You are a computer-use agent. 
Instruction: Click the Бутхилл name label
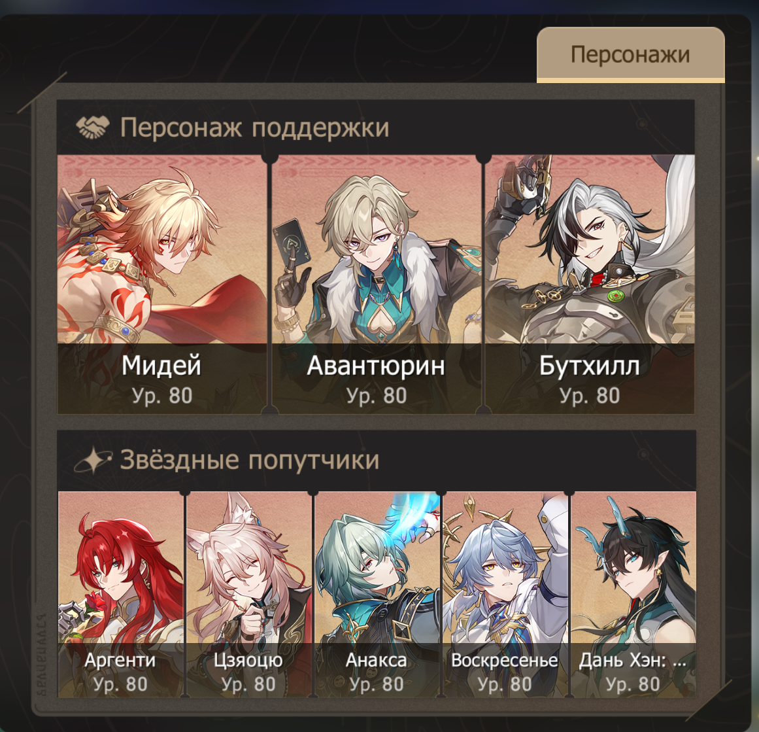[x=590, y=365]
